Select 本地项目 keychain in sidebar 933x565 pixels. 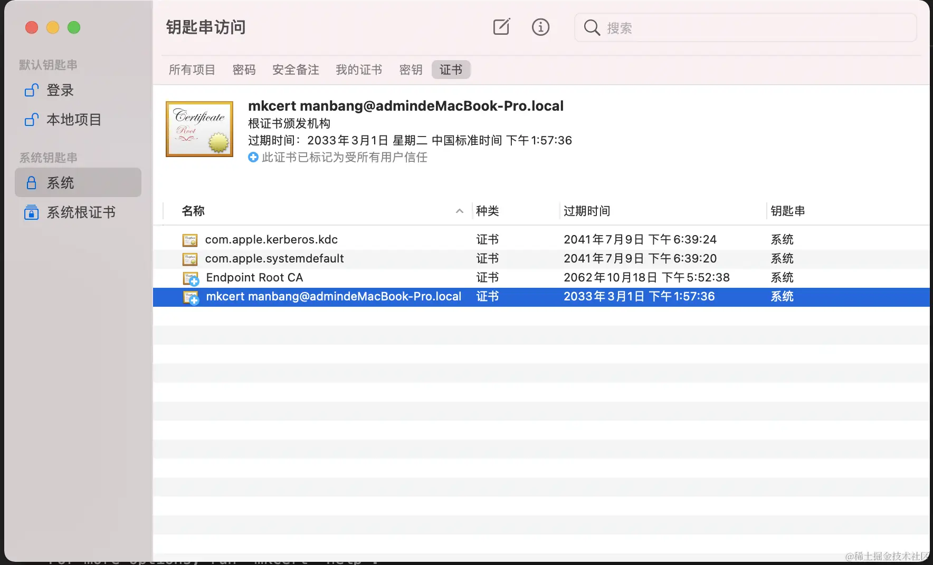[x=78, y=120]
